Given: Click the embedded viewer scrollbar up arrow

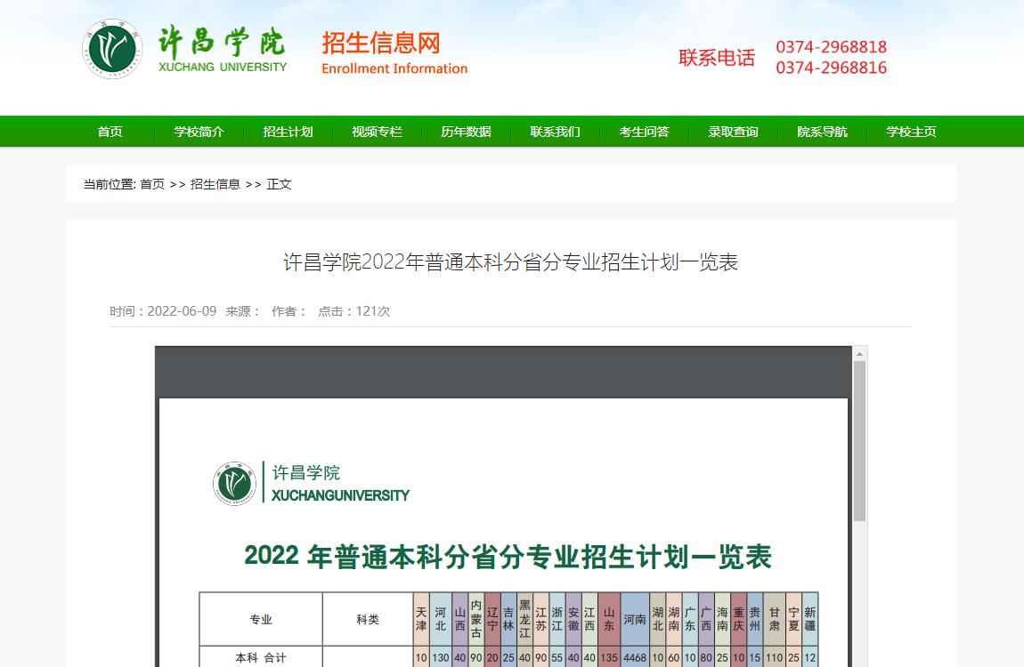Looking at the screenshot, I should (859, 353).
